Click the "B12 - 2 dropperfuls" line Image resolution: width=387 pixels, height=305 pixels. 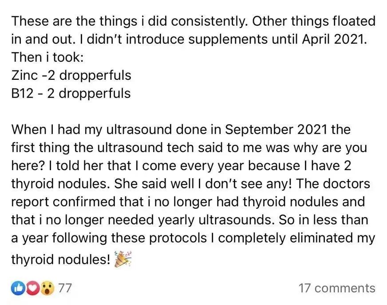[71, 94]
